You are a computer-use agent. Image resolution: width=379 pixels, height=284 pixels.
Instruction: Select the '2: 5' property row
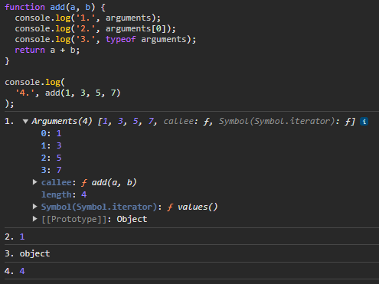pos(51,158)
